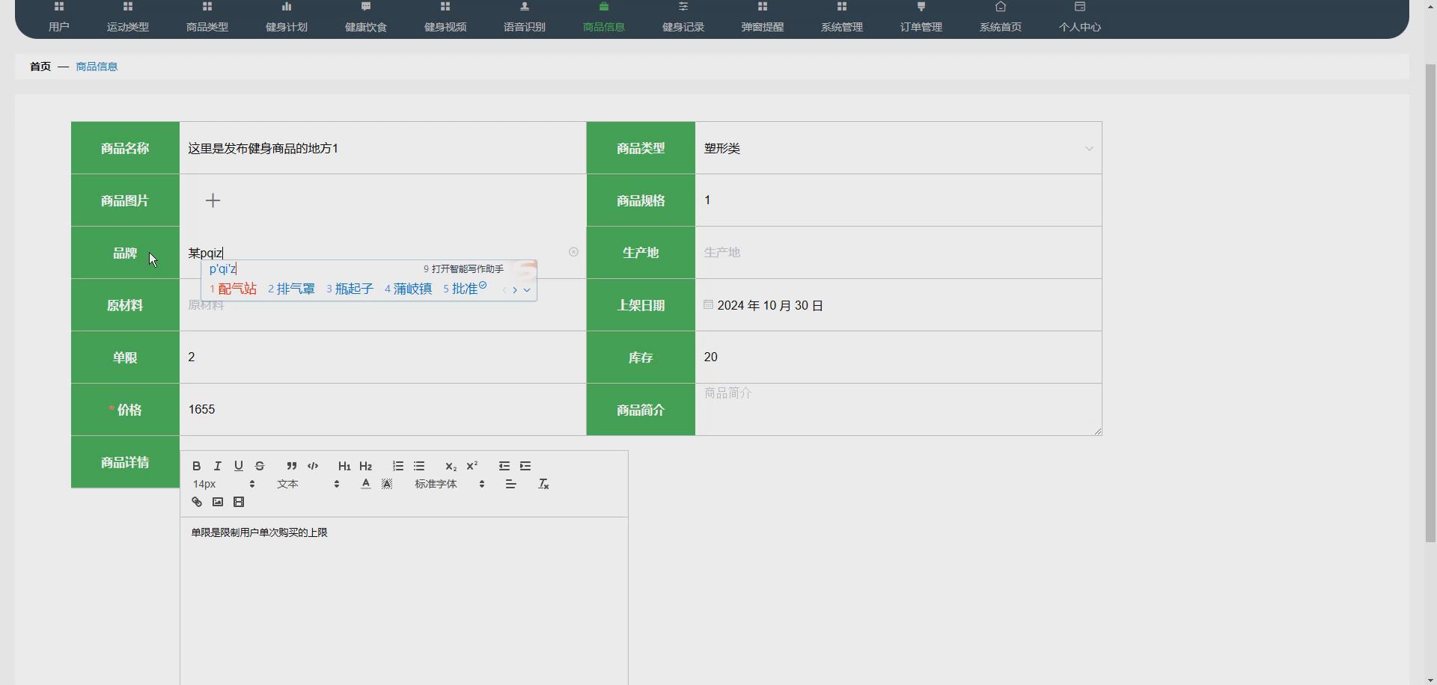Screen dimensions: 1437x685
Task: Open the 订单管理 menu
Action: click(x=921, y=18)
